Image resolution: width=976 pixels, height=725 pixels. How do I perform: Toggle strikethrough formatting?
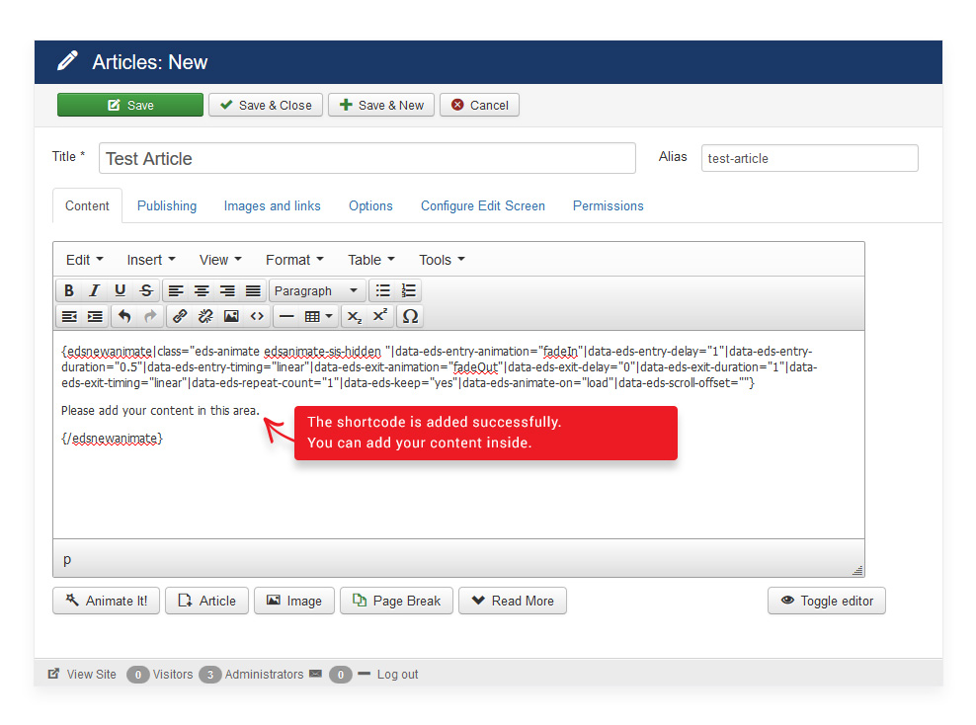click(x=146, y=290)
